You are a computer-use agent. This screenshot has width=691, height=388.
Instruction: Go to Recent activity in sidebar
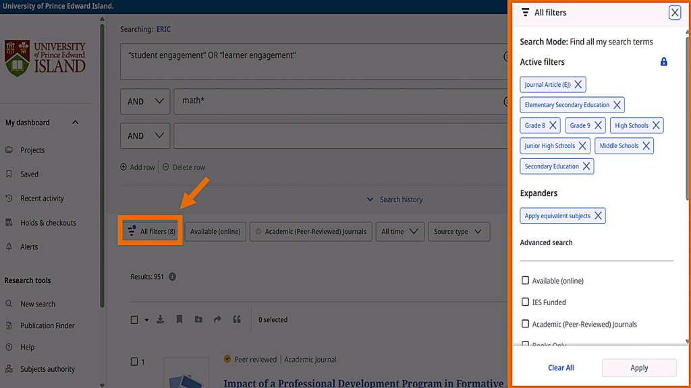[x=42, y=199]
